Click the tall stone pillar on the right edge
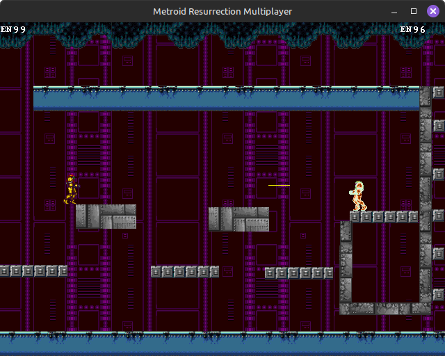 426,195
